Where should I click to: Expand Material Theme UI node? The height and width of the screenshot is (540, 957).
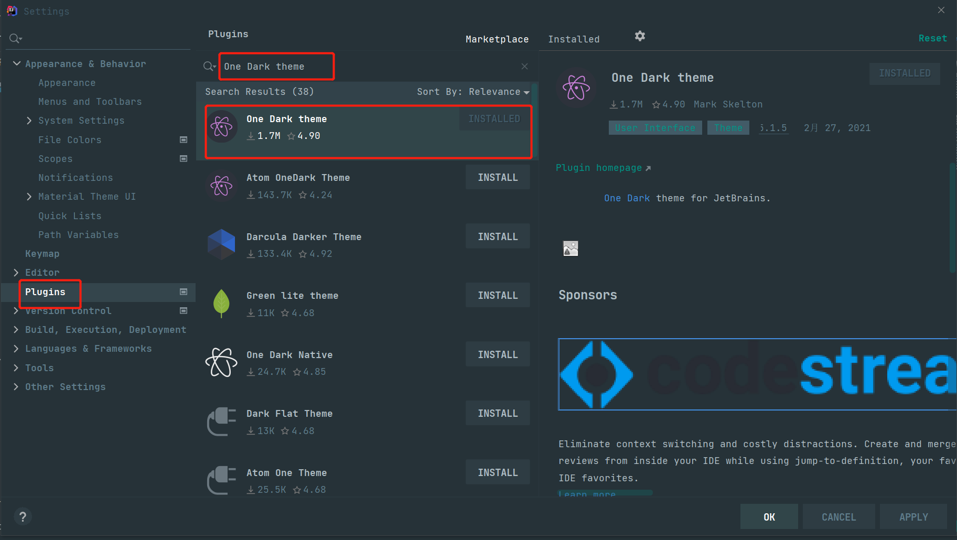pyautogui.click(x=29, y=197)
